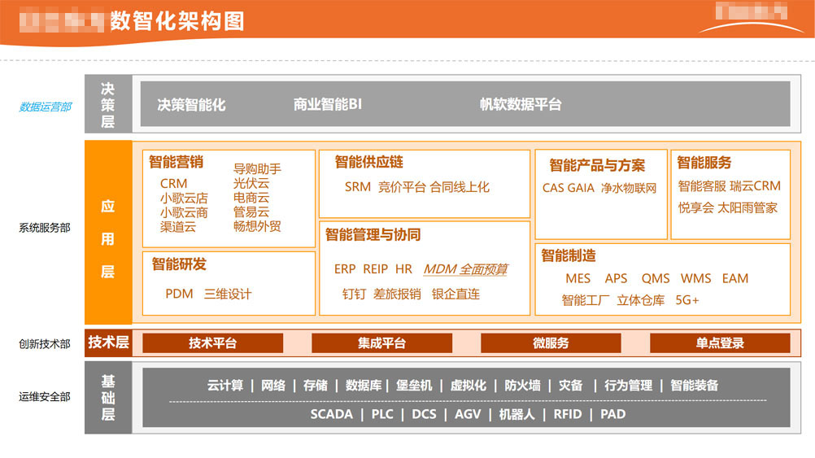Choose 帆软数据平台 in the top row
Image resolution: width=815 pixels, height=458 pixels.
click(520, 105)
